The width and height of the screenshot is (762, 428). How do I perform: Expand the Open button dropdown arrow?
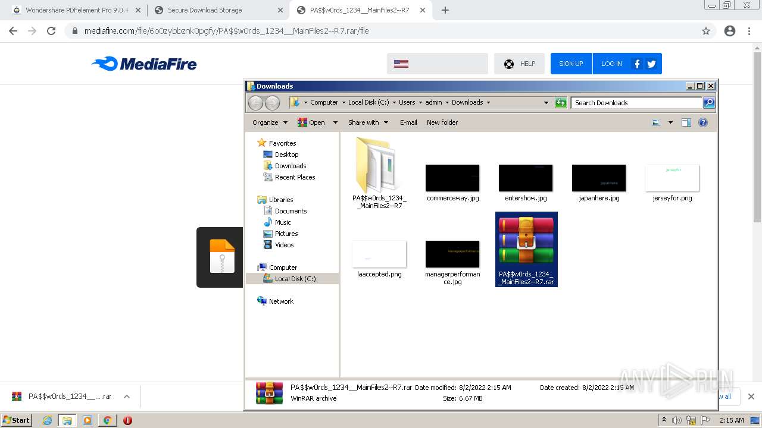click(x=335, y=122)
